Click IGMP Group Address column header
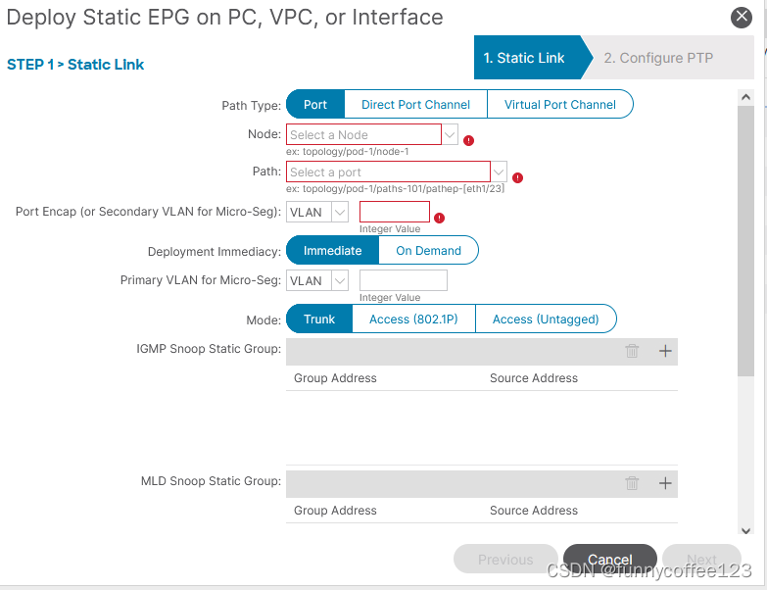 coord(335,378)
